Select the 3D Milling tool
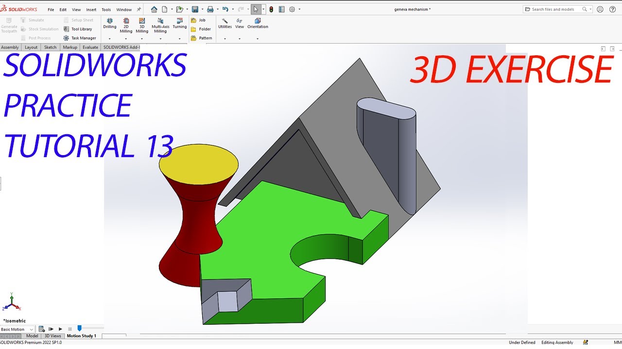Screen dimensions: 622x349 [x=142, y=25]
